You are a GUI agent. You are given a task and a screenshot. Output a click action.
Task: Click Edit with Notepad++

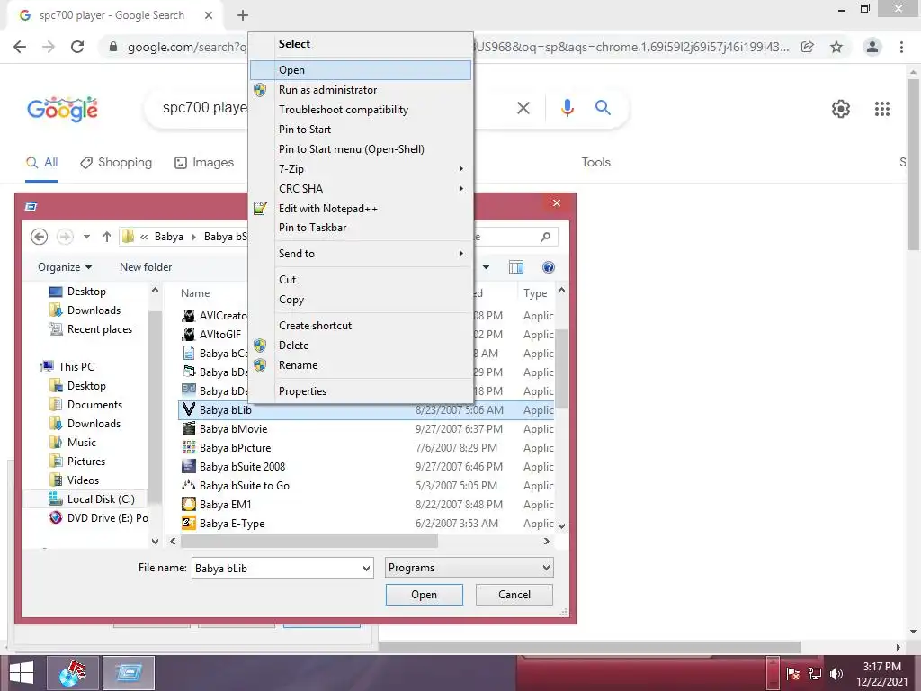click(x=360, y=209)
